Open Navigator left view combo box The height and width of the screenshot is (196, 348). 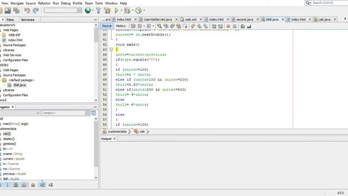(20, 113)
